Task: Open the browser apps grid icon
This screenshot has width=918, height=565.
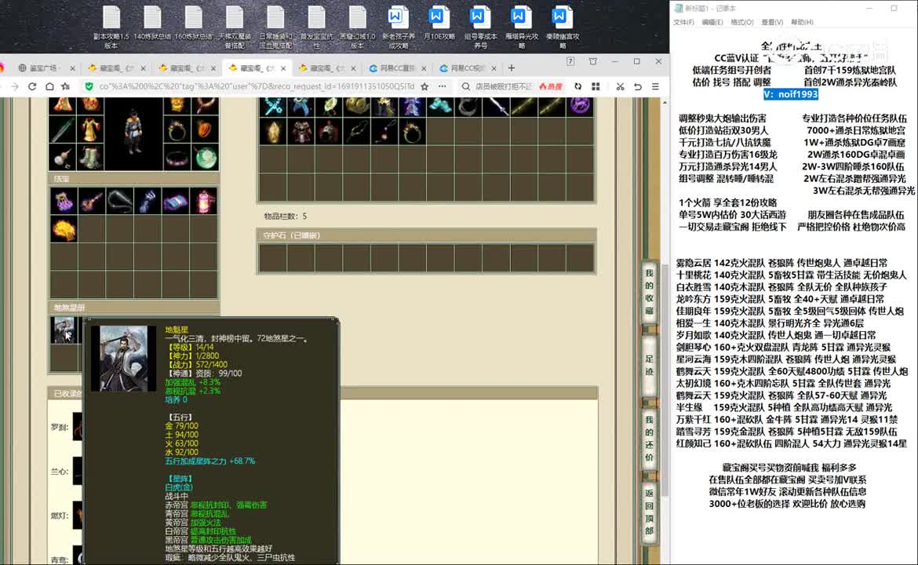Action: [x=596, y=86]
